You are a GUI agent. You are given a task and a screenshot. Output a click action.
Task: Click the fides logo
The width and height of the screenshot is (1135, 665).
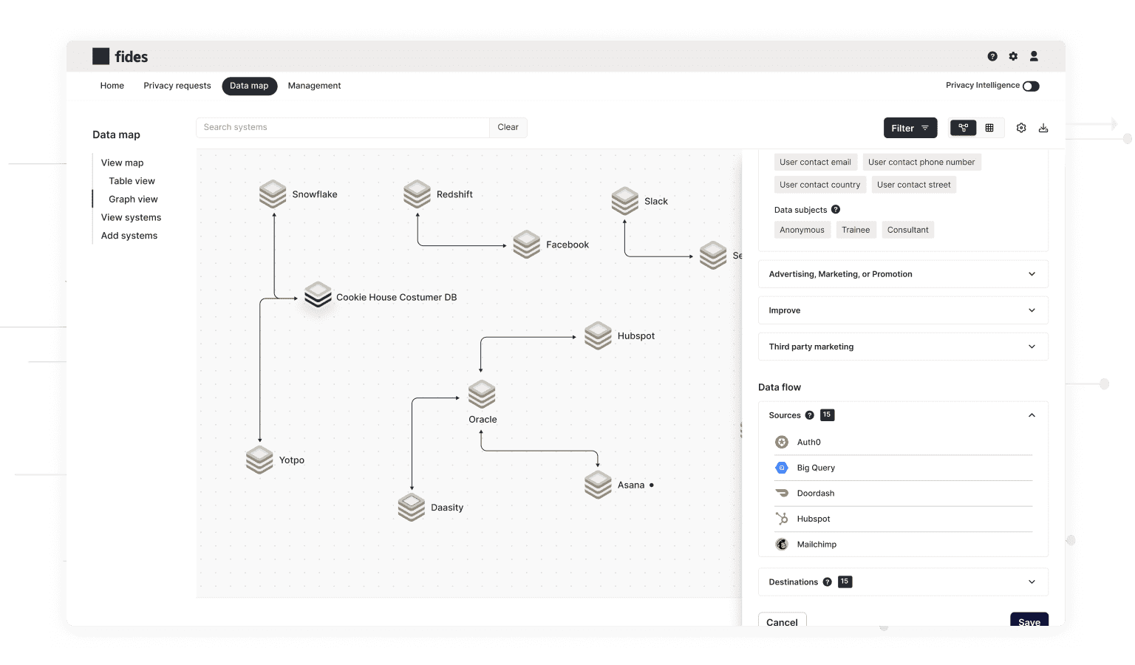pyautogui.click(x=120, y=56)
